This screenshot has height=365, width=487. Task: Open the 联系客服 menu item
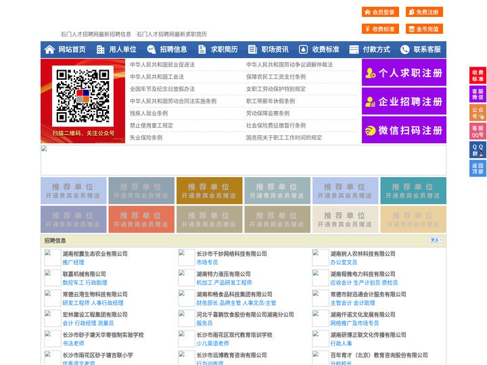click(x=427, y=49)
